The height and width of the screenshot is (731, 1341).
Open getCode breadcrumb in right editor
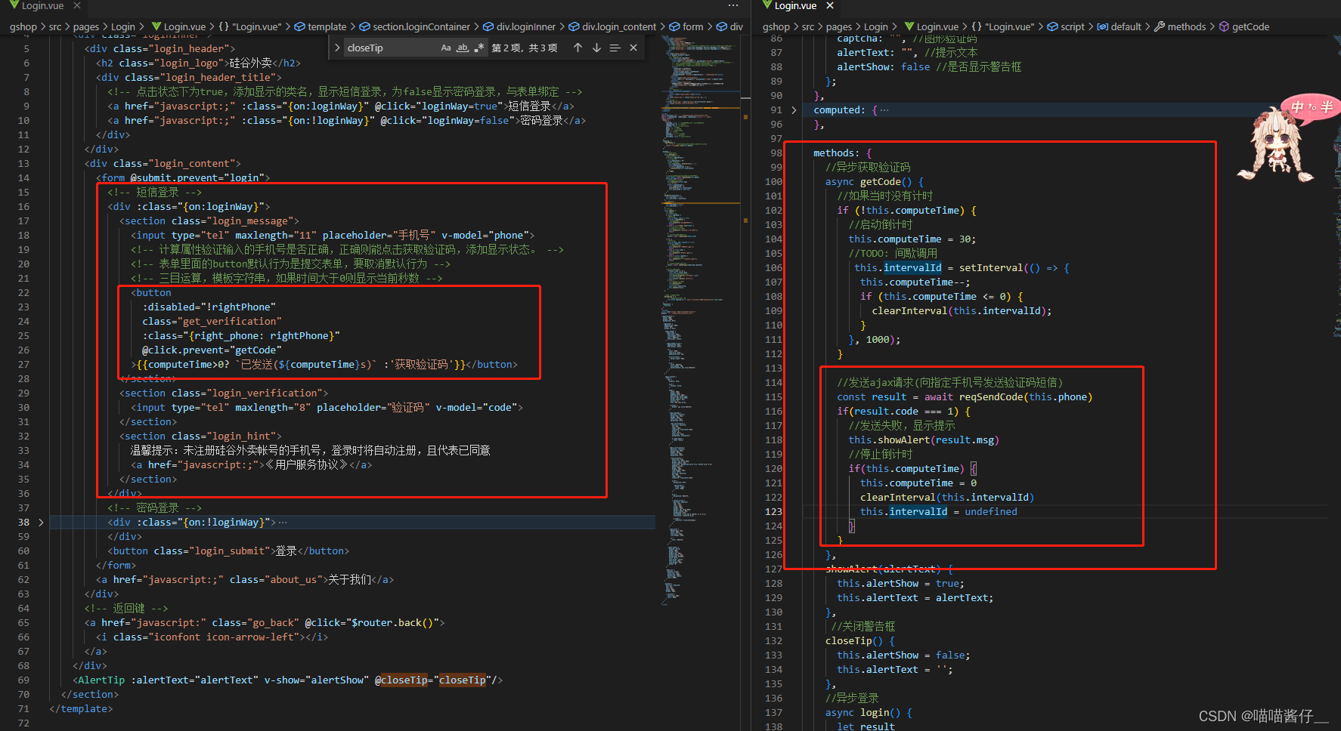point(1244,26)
